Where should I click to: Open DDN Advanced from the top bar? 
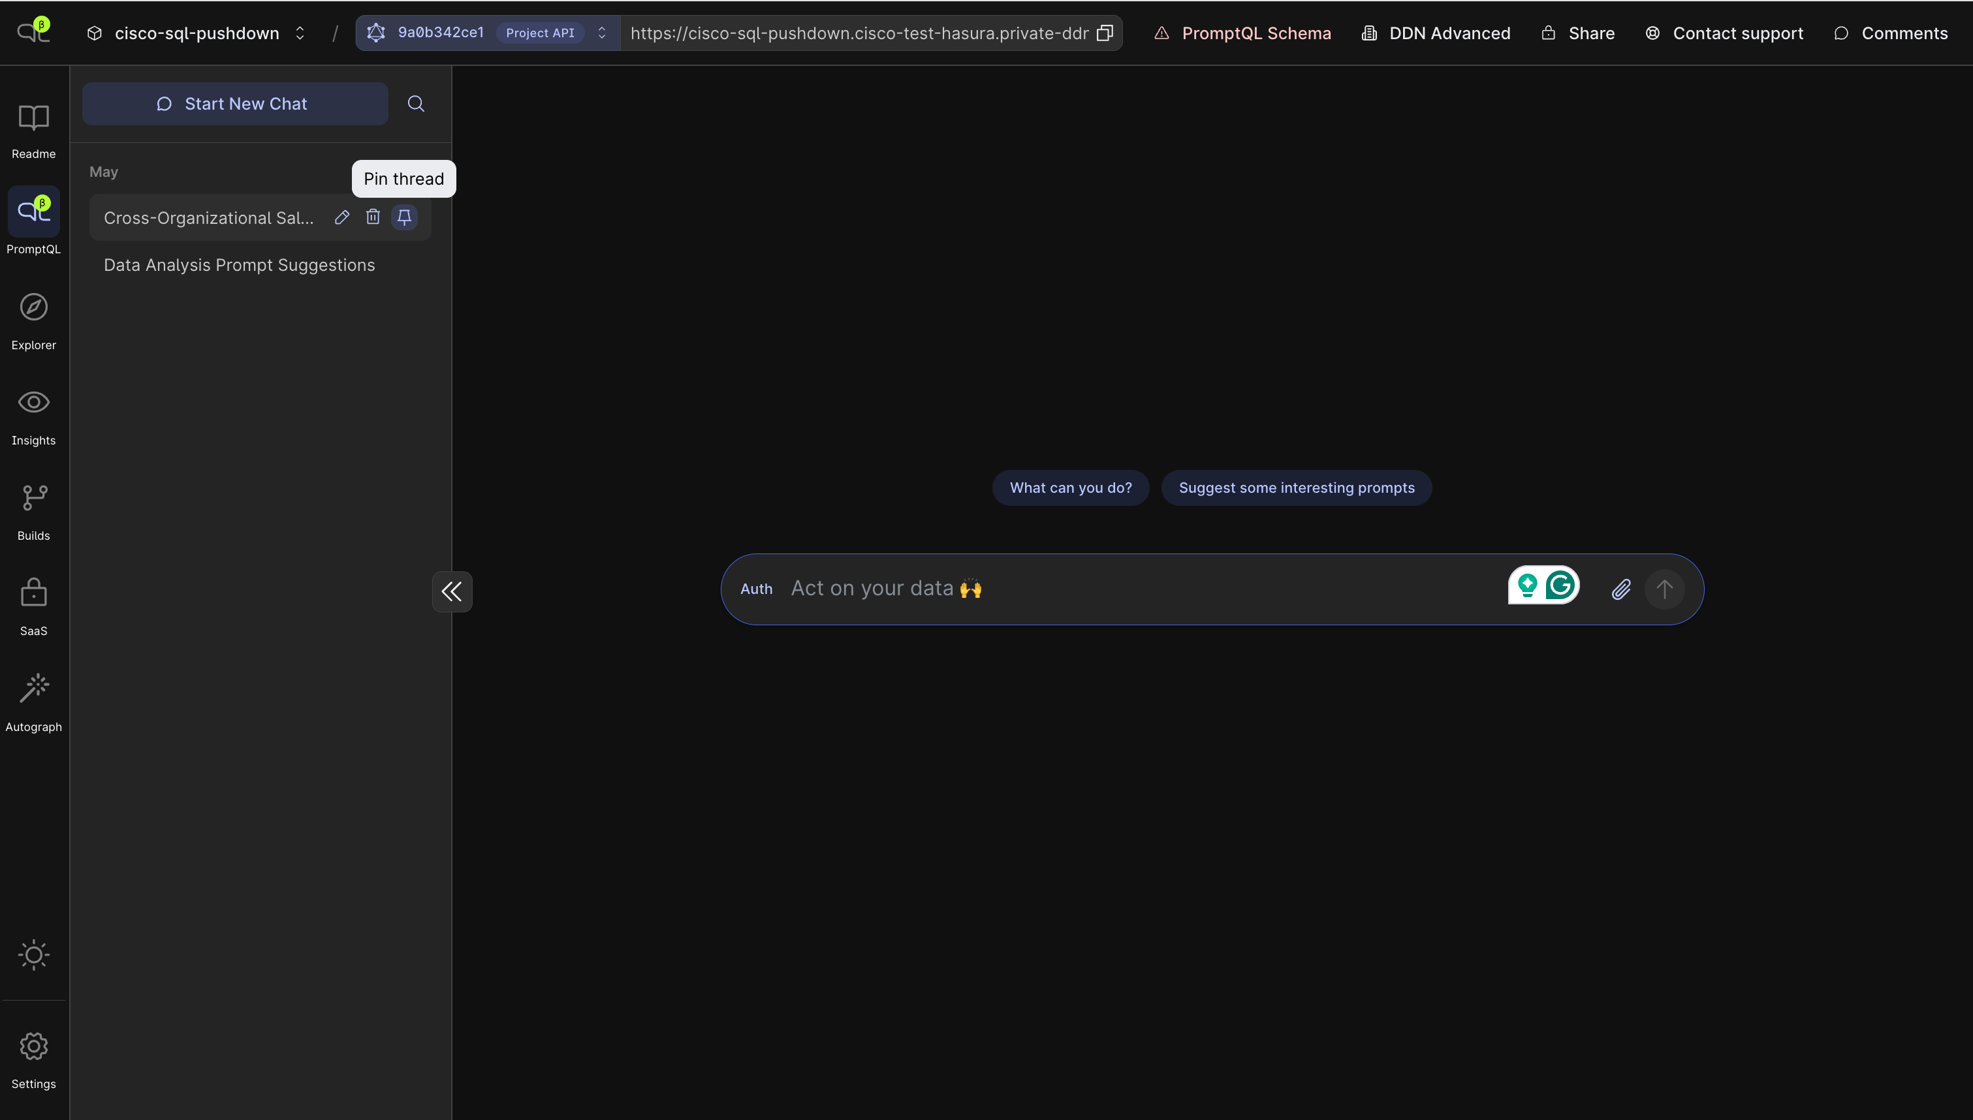(x=1448, y=33)
